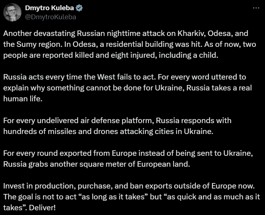Viewport: 265px width, 215px height.
Task: Open Dmytro Kuleba's profile picture
Action: click(x=12, y=12)
